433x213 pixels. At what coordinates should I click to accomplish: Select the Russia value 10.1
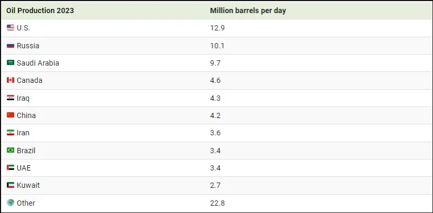pyautogui.click(x=217, y=46)
